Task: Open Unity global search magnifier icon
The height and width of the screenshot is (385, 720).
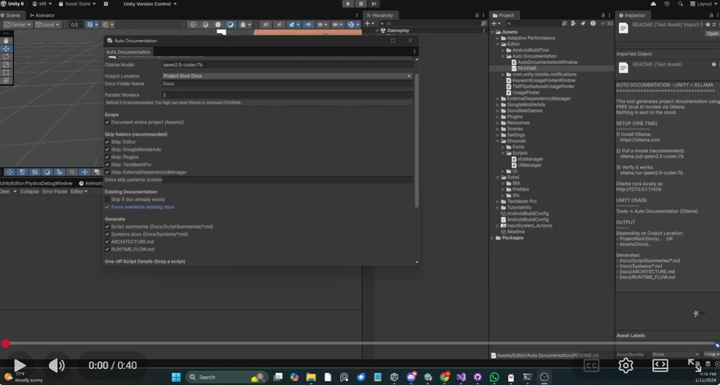Action: 680,4
